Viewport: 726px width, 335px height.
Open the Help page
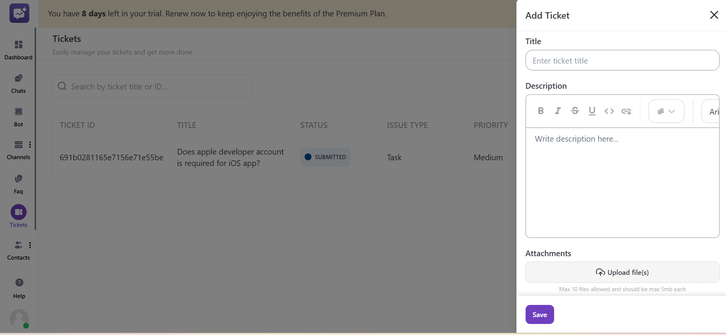point(19,288)
